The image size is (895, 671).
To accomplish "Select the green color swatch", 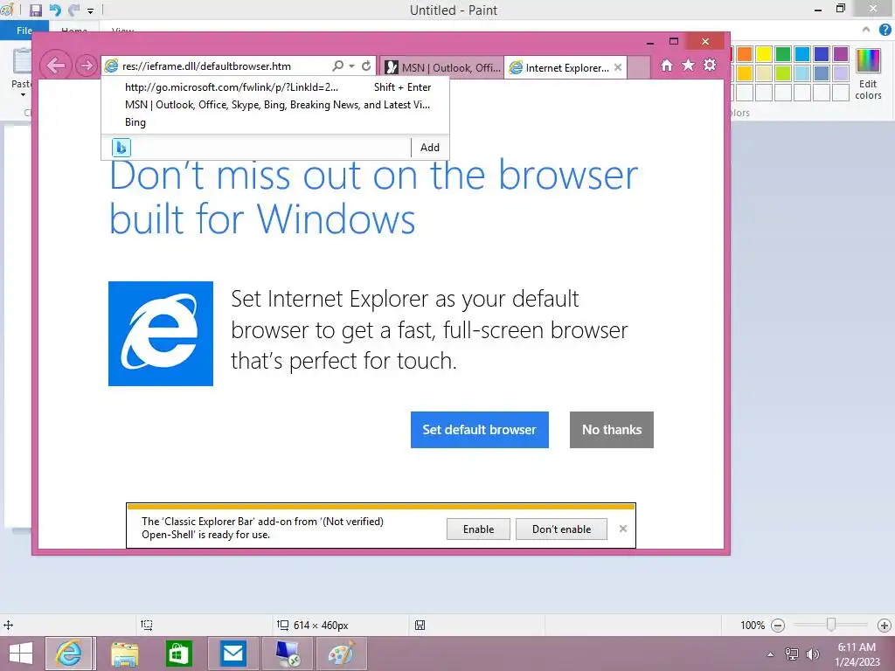I will click(783, 53).
